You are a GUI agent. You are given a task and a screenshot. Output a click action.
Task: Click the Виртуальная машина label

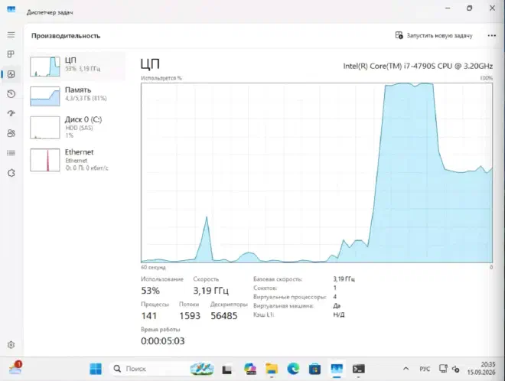(x=283, y=306)
